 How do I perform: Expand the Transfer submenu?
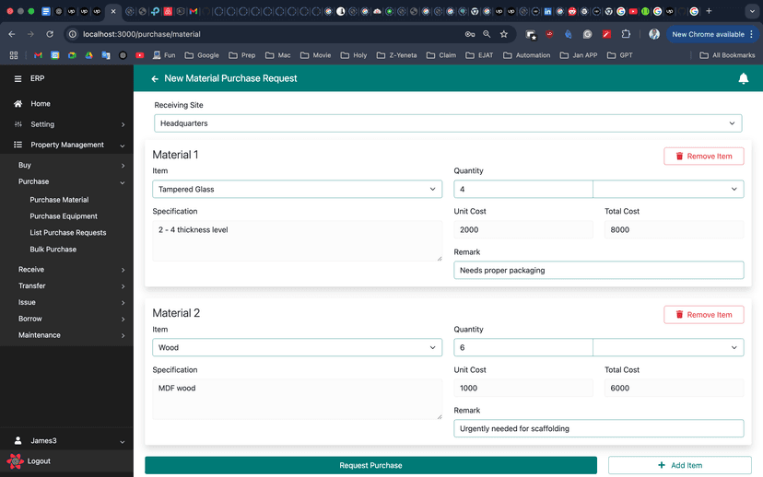(x=66, y=285)
